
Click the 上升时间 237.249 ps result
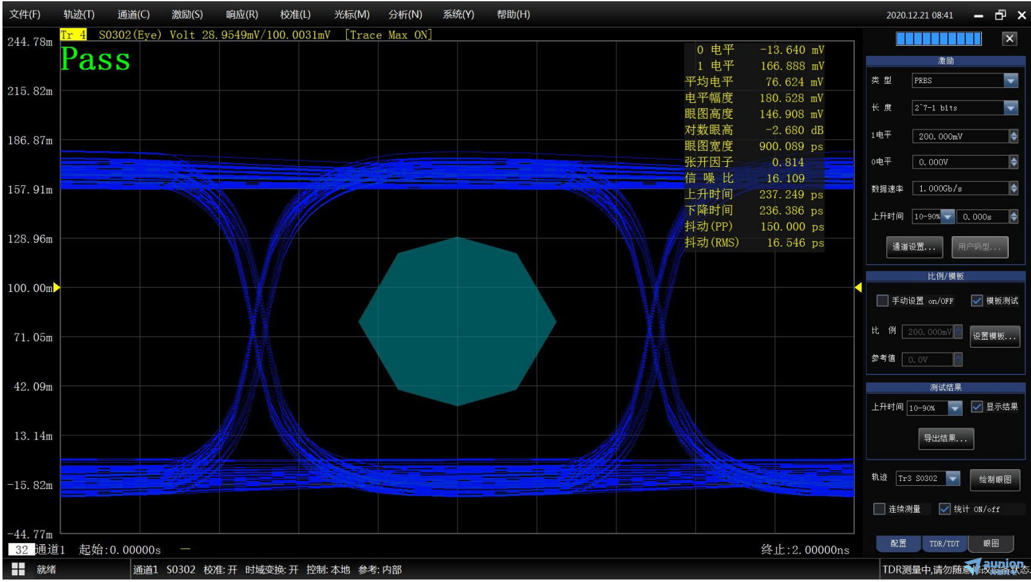pos(754,195)
